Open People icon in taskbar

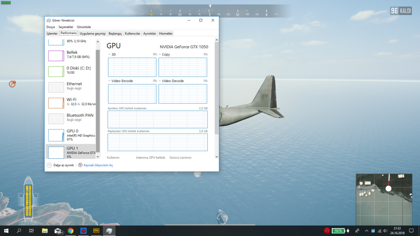[357, 231]
